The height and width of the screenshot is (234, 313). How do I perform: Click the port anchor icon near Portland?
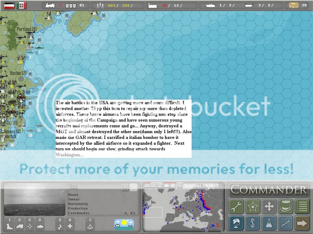[x=39, y=40]
